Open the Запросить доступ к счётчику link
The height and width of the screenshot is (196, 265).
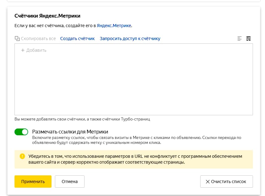coord(130,39)
